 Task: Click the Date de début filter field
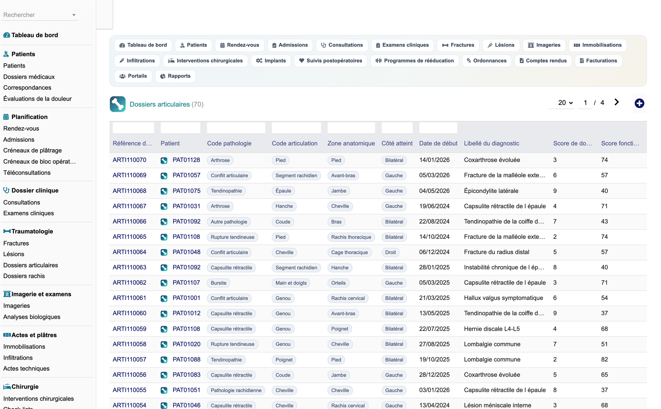[x=438, y=128]
